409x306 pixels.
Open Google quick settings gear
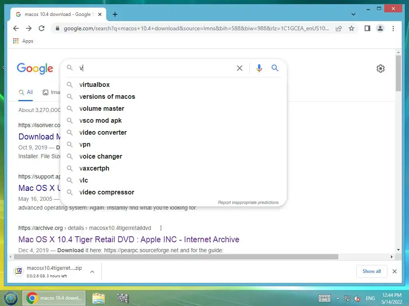coord(381,69)
